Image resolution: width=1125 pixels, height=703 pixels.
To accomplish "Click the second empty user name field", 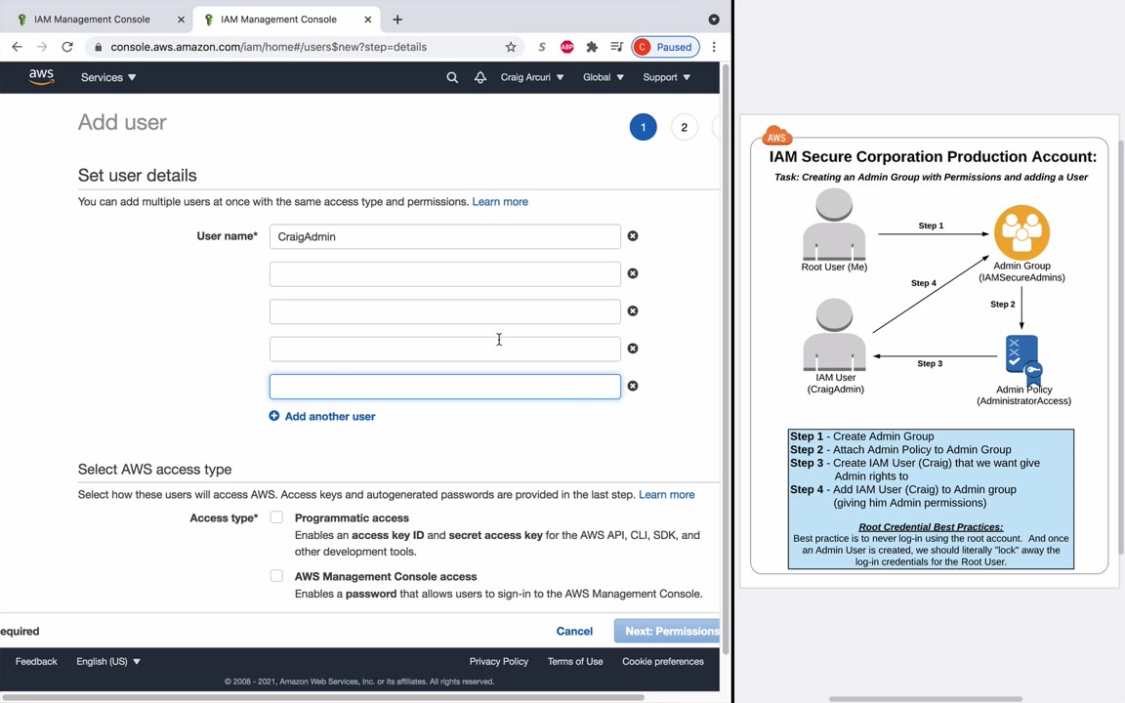I will (x=445, y=273).
